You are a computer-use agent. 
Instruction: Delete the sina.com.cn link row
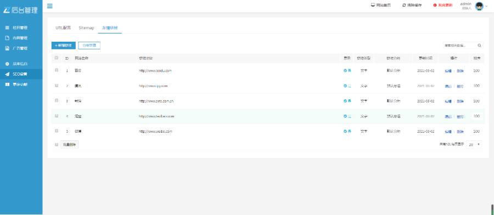(x=461, y=101)
